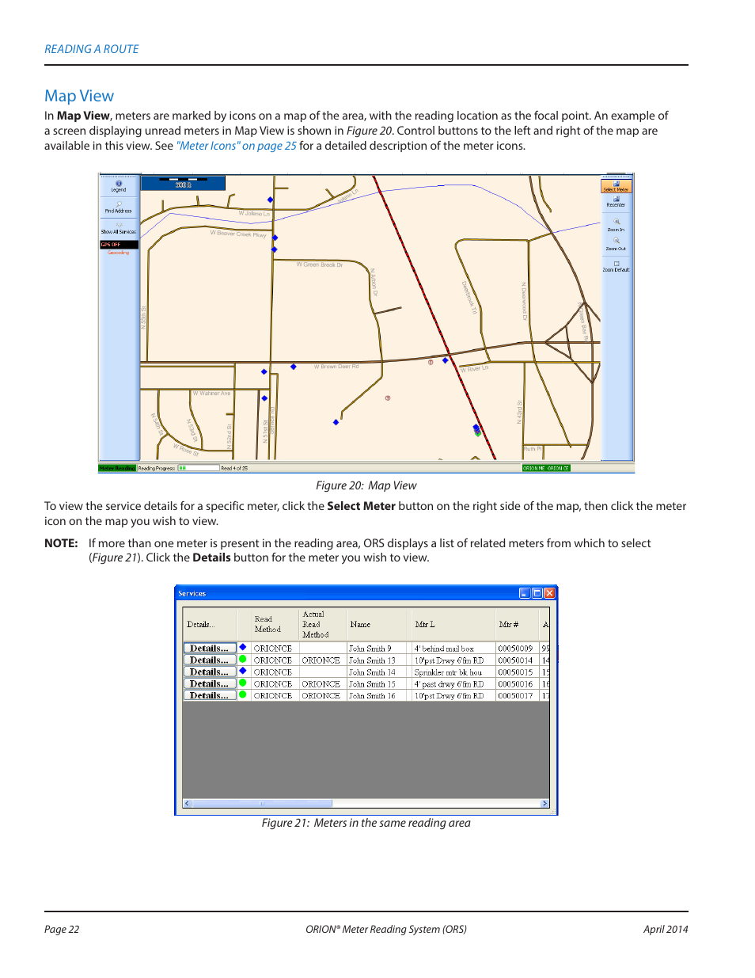
Task: Follow the "Meter Icons" on page 25 link
Action: point(236,146)
